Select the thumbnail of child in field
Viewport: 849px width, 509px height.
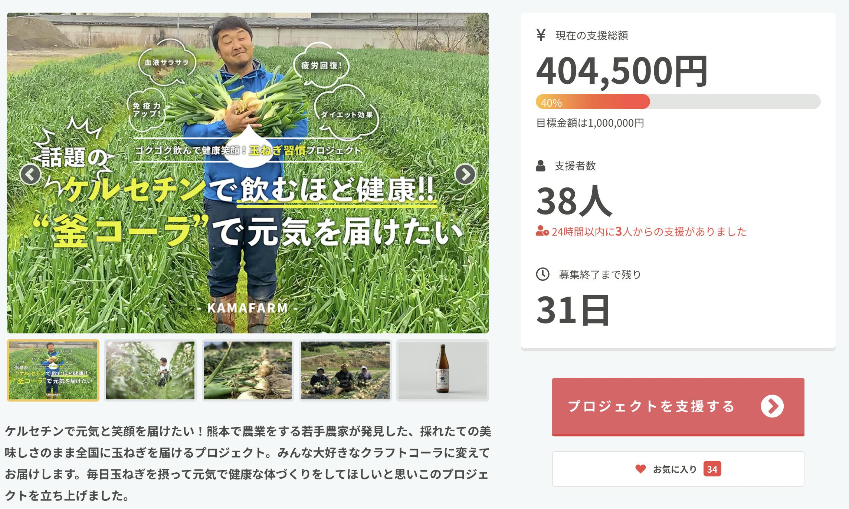click(x=150, y=370)
